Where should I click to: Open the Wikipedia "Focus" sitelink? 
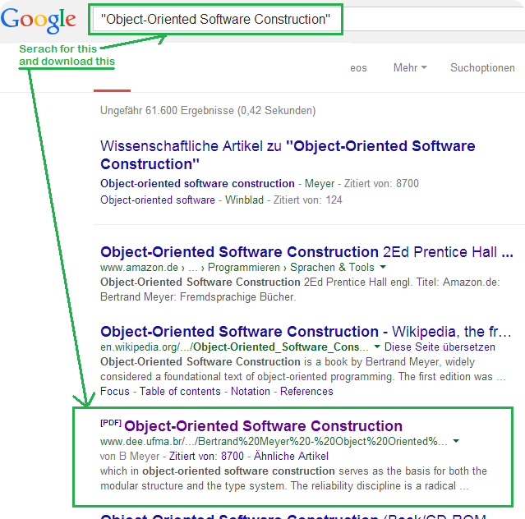pyautogui.click(x=114, y=391)
